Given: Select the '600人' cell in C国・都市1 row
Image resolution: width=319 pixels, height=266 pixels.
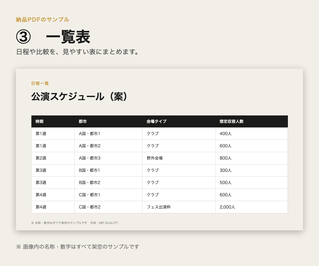Looking at the screenshot, I should [x=251, y=195].
